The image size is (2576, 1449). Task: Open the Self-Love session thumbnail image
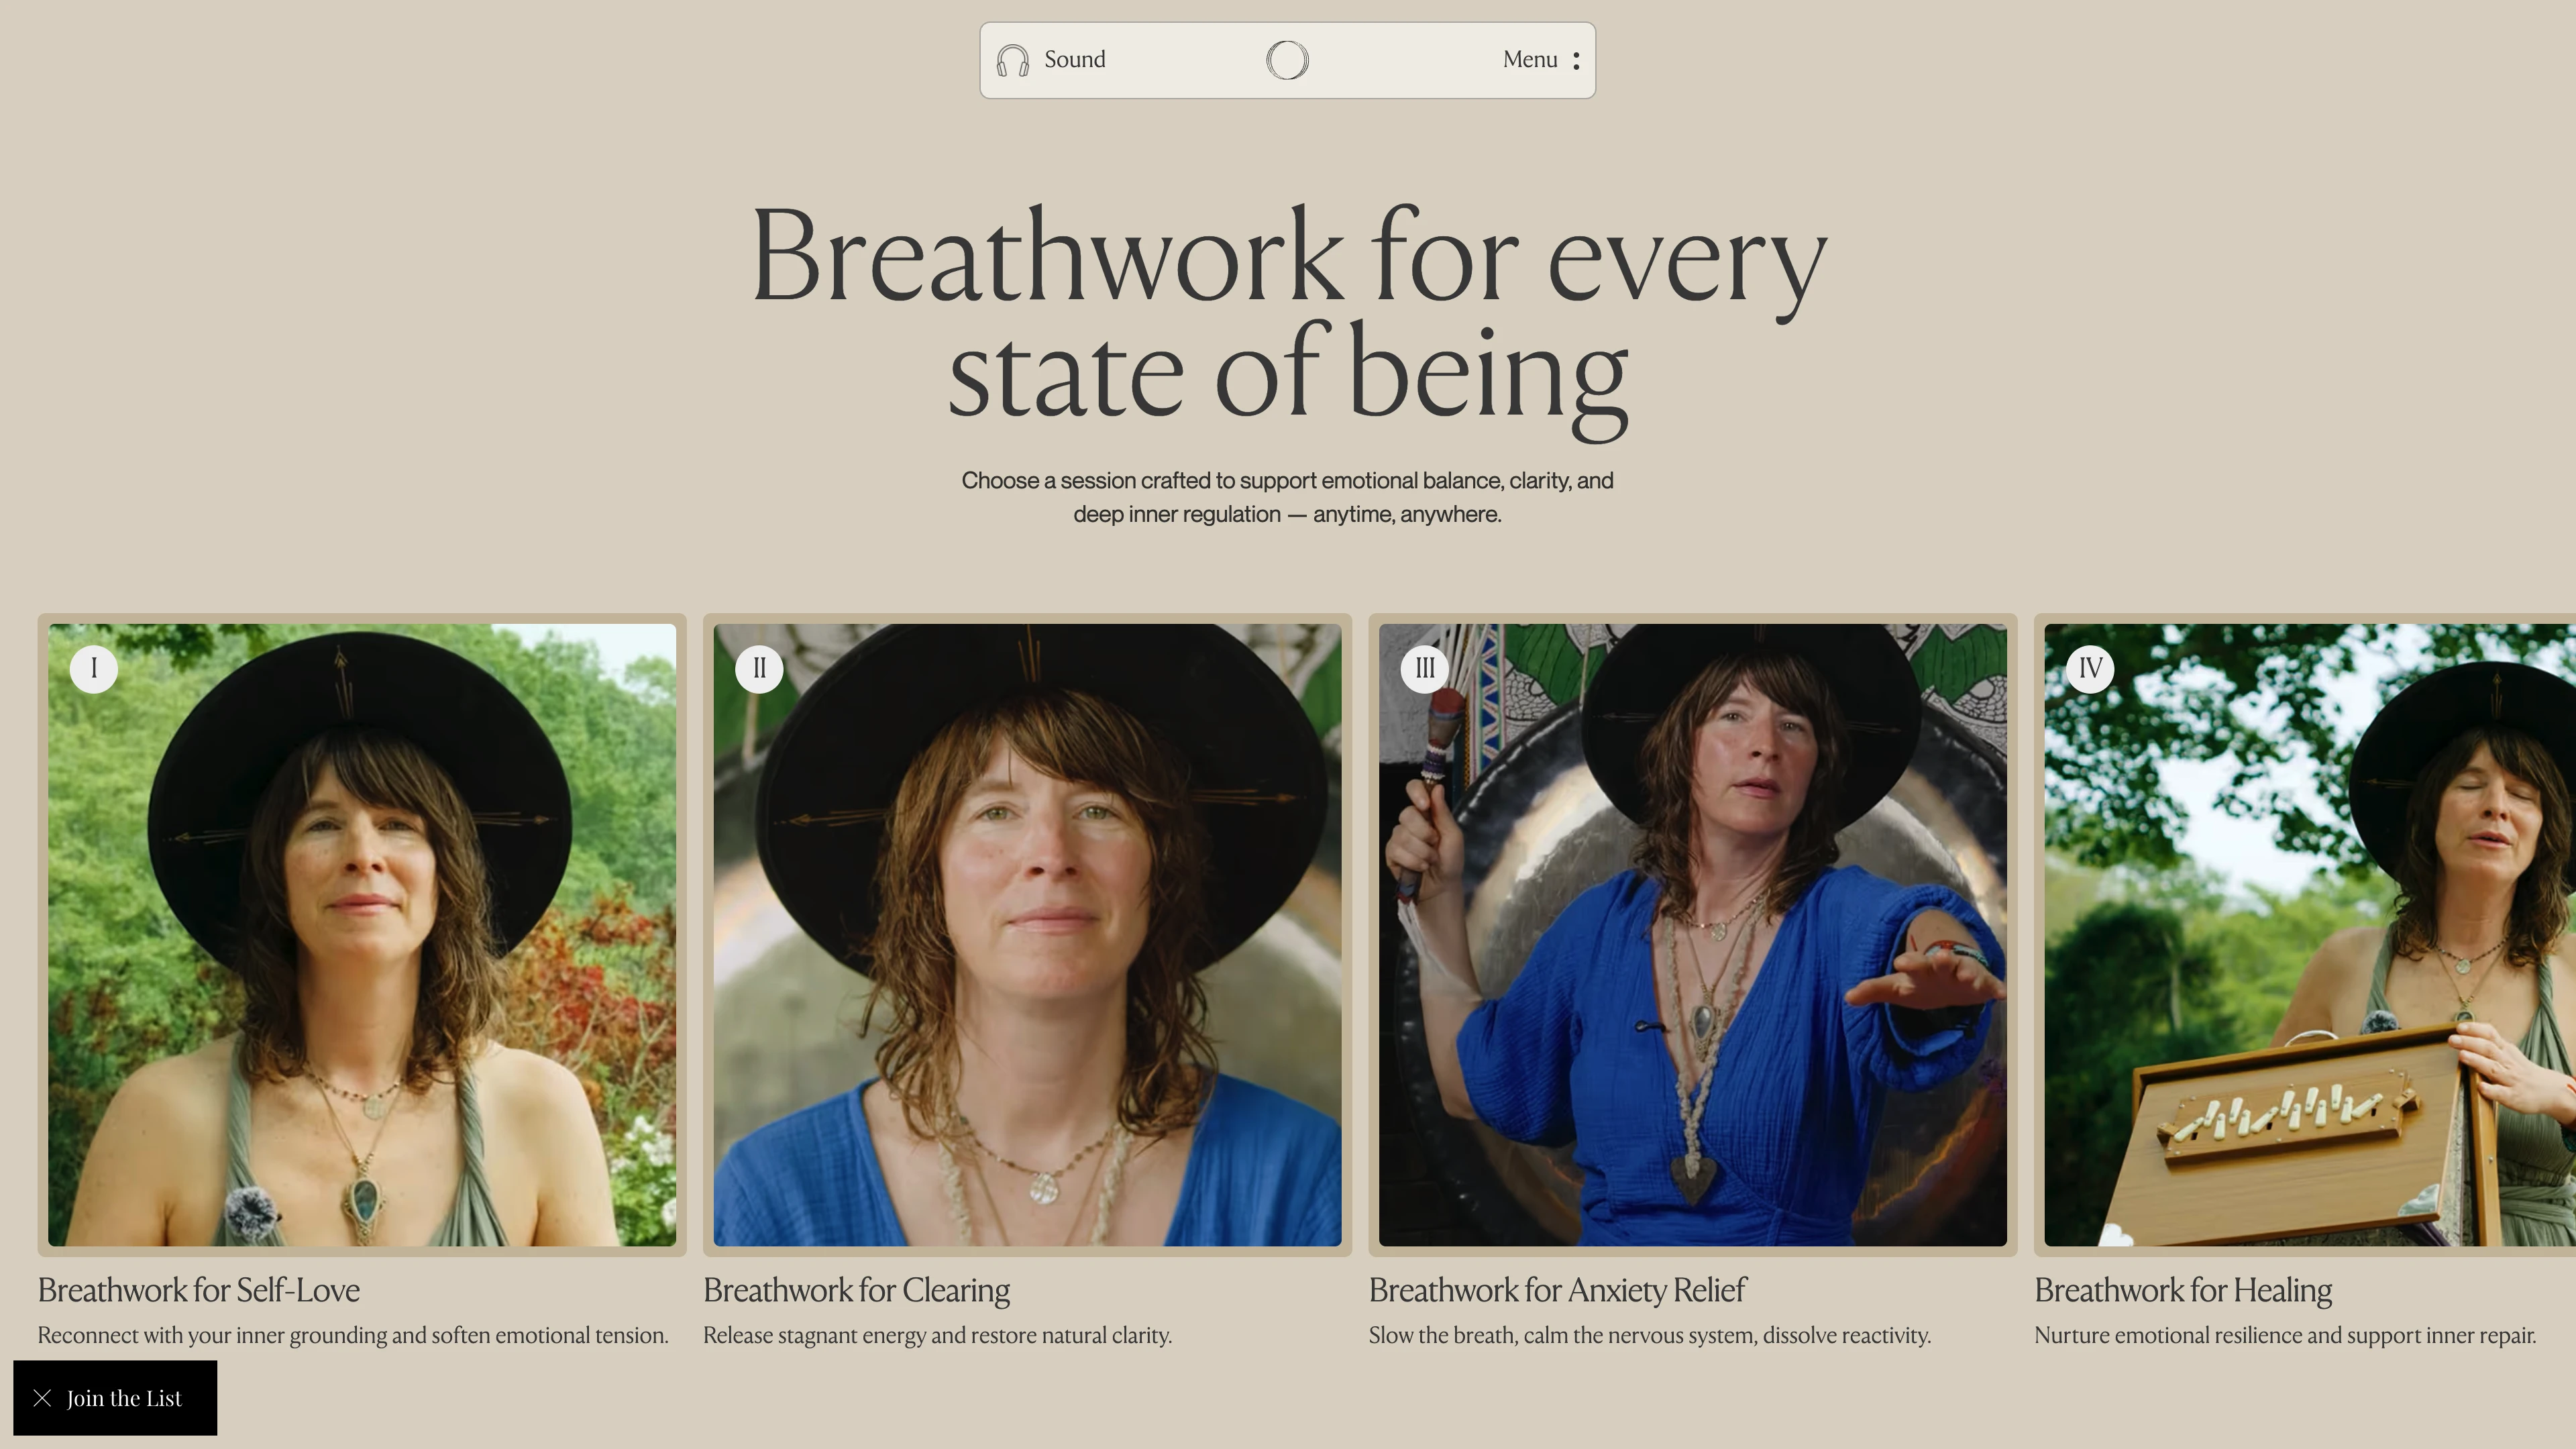[362, 935]
